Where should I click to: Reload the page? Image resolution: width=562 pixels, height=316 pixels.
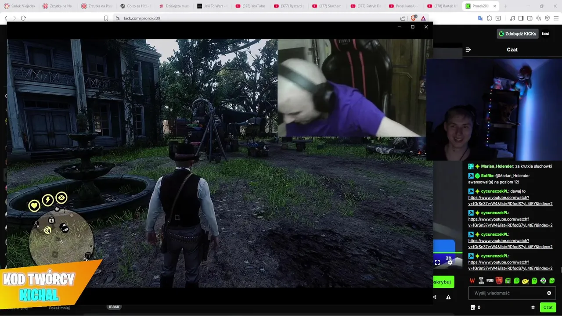(x=23, y=18)
